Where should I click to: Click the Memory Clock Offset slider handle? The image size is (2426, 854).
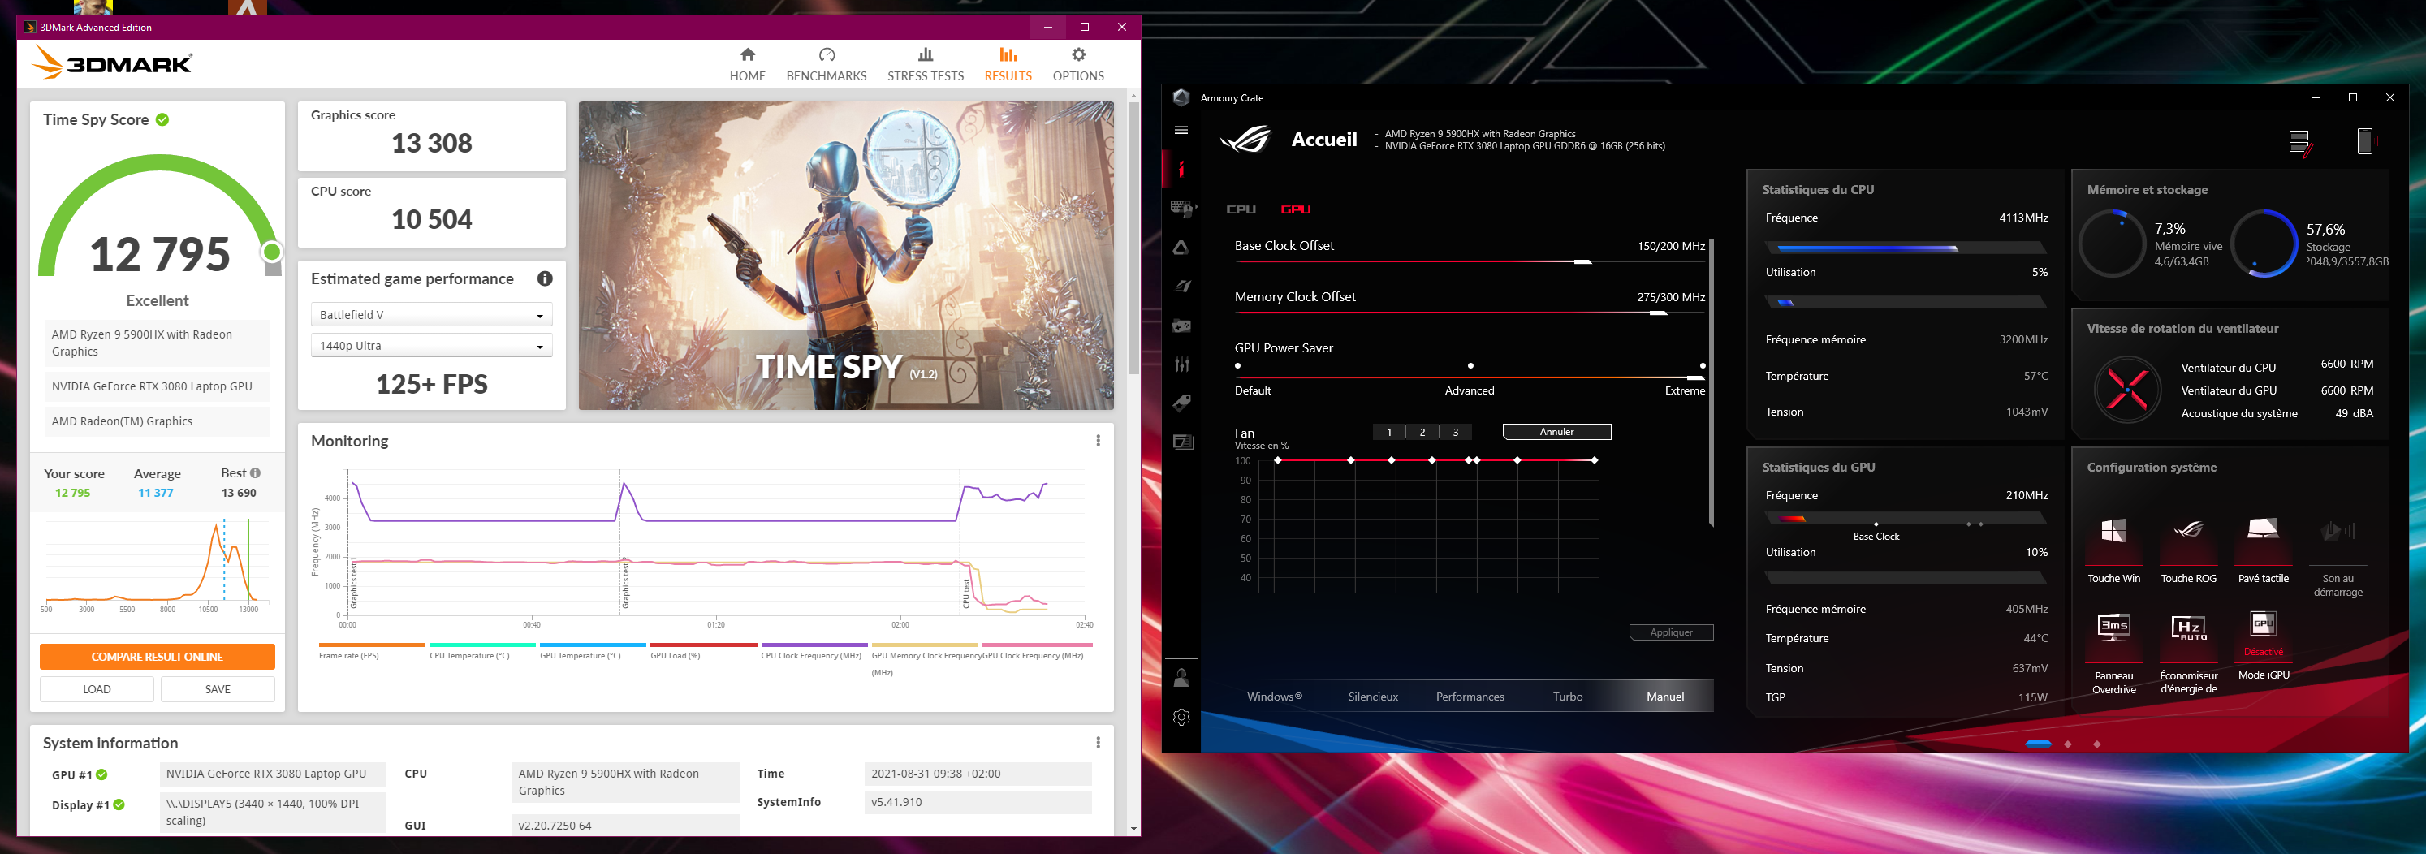click(1659, 313)
